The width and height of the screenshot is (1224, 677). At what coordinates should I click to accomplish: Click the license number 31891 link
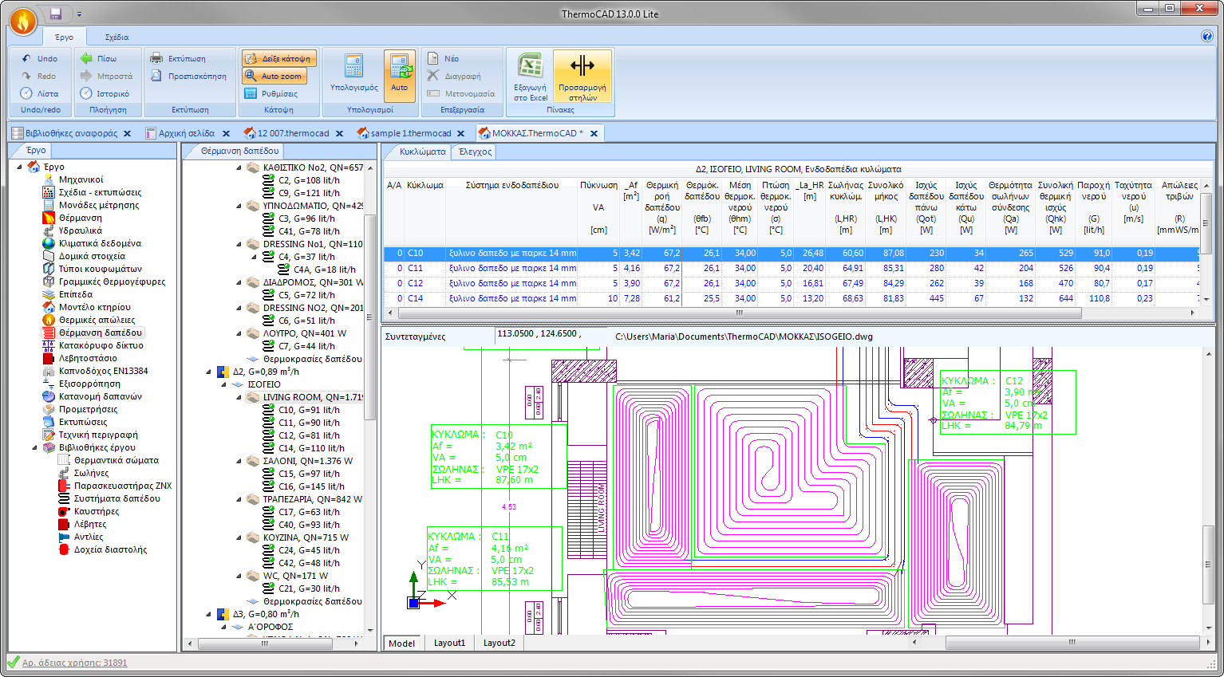coord(76,663)
